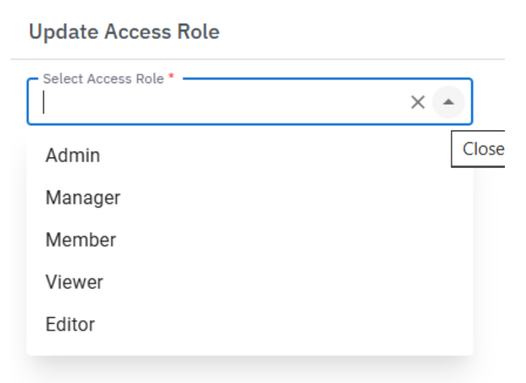Image resolution: width=526 pixels, height=383 pixels.
Task: Set the access role to Manager
Action: [x=249, y=198]
